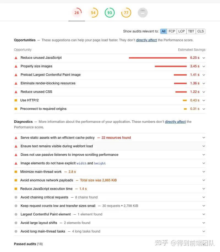Select the TBT audit filter
This screenshot has width=220, height=252.
tap(191, 31)
